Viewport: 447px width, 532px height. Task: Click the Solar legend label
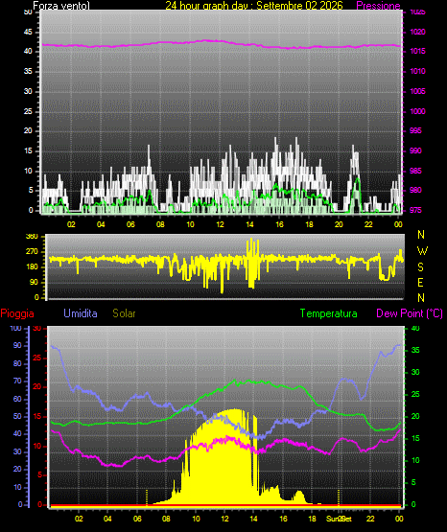click(124, 312)
